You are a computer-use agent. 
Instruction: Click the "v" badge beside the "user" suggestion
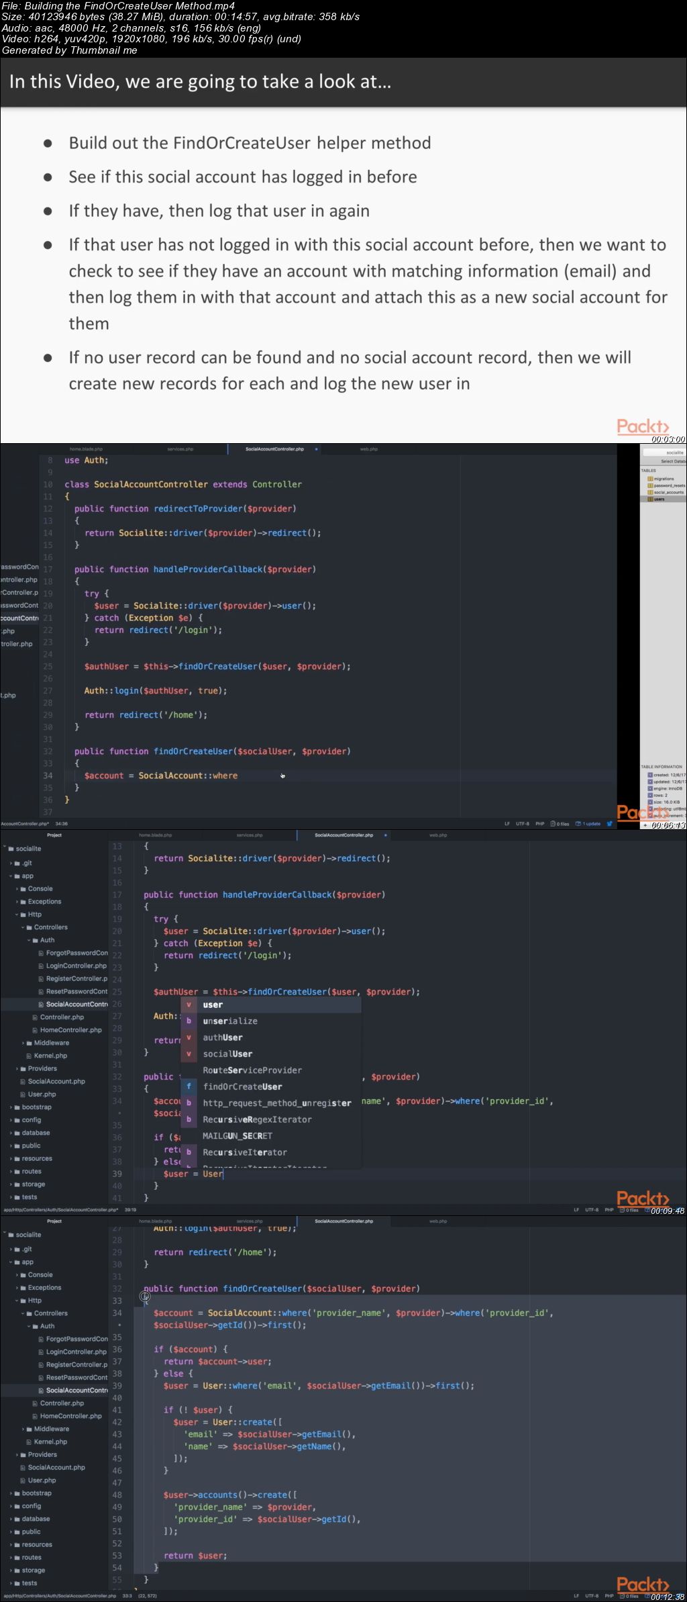point(189,1004)
